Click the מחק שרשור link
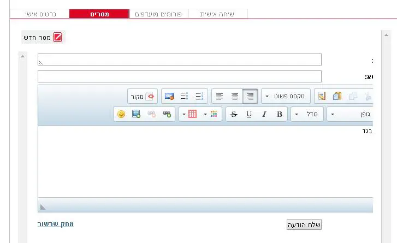Screen dimensions: 397x243 (x=56, y=224)
